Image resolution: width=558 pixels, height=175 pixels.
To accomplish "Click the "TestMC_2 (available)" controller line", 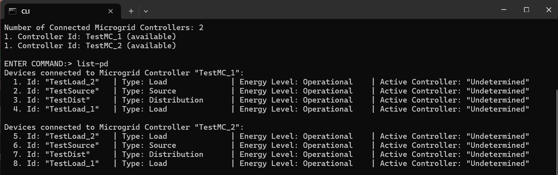I will [x=90, y=46].
